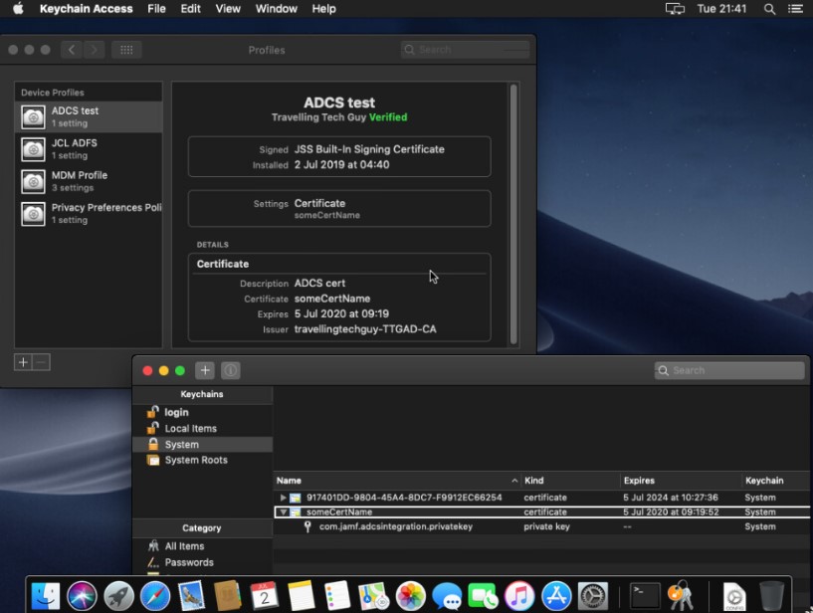This screenshot has height=613, width=813.
Task: Open the Window menu
Action: tap(276, 9)
